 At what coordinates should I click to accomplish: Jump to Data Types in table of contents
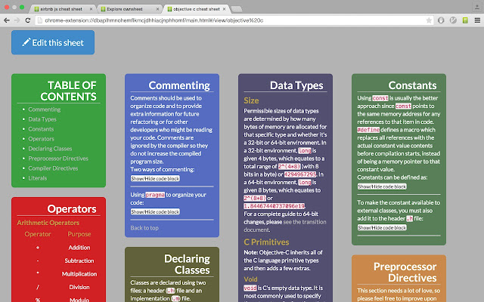42,119
